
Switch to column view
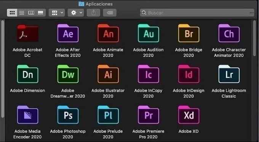coord(31,12)
